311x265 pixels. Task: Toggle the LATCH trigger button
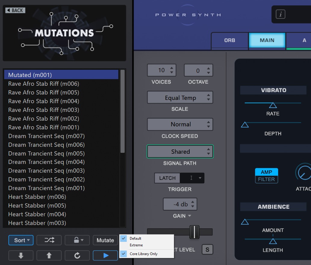167,178
